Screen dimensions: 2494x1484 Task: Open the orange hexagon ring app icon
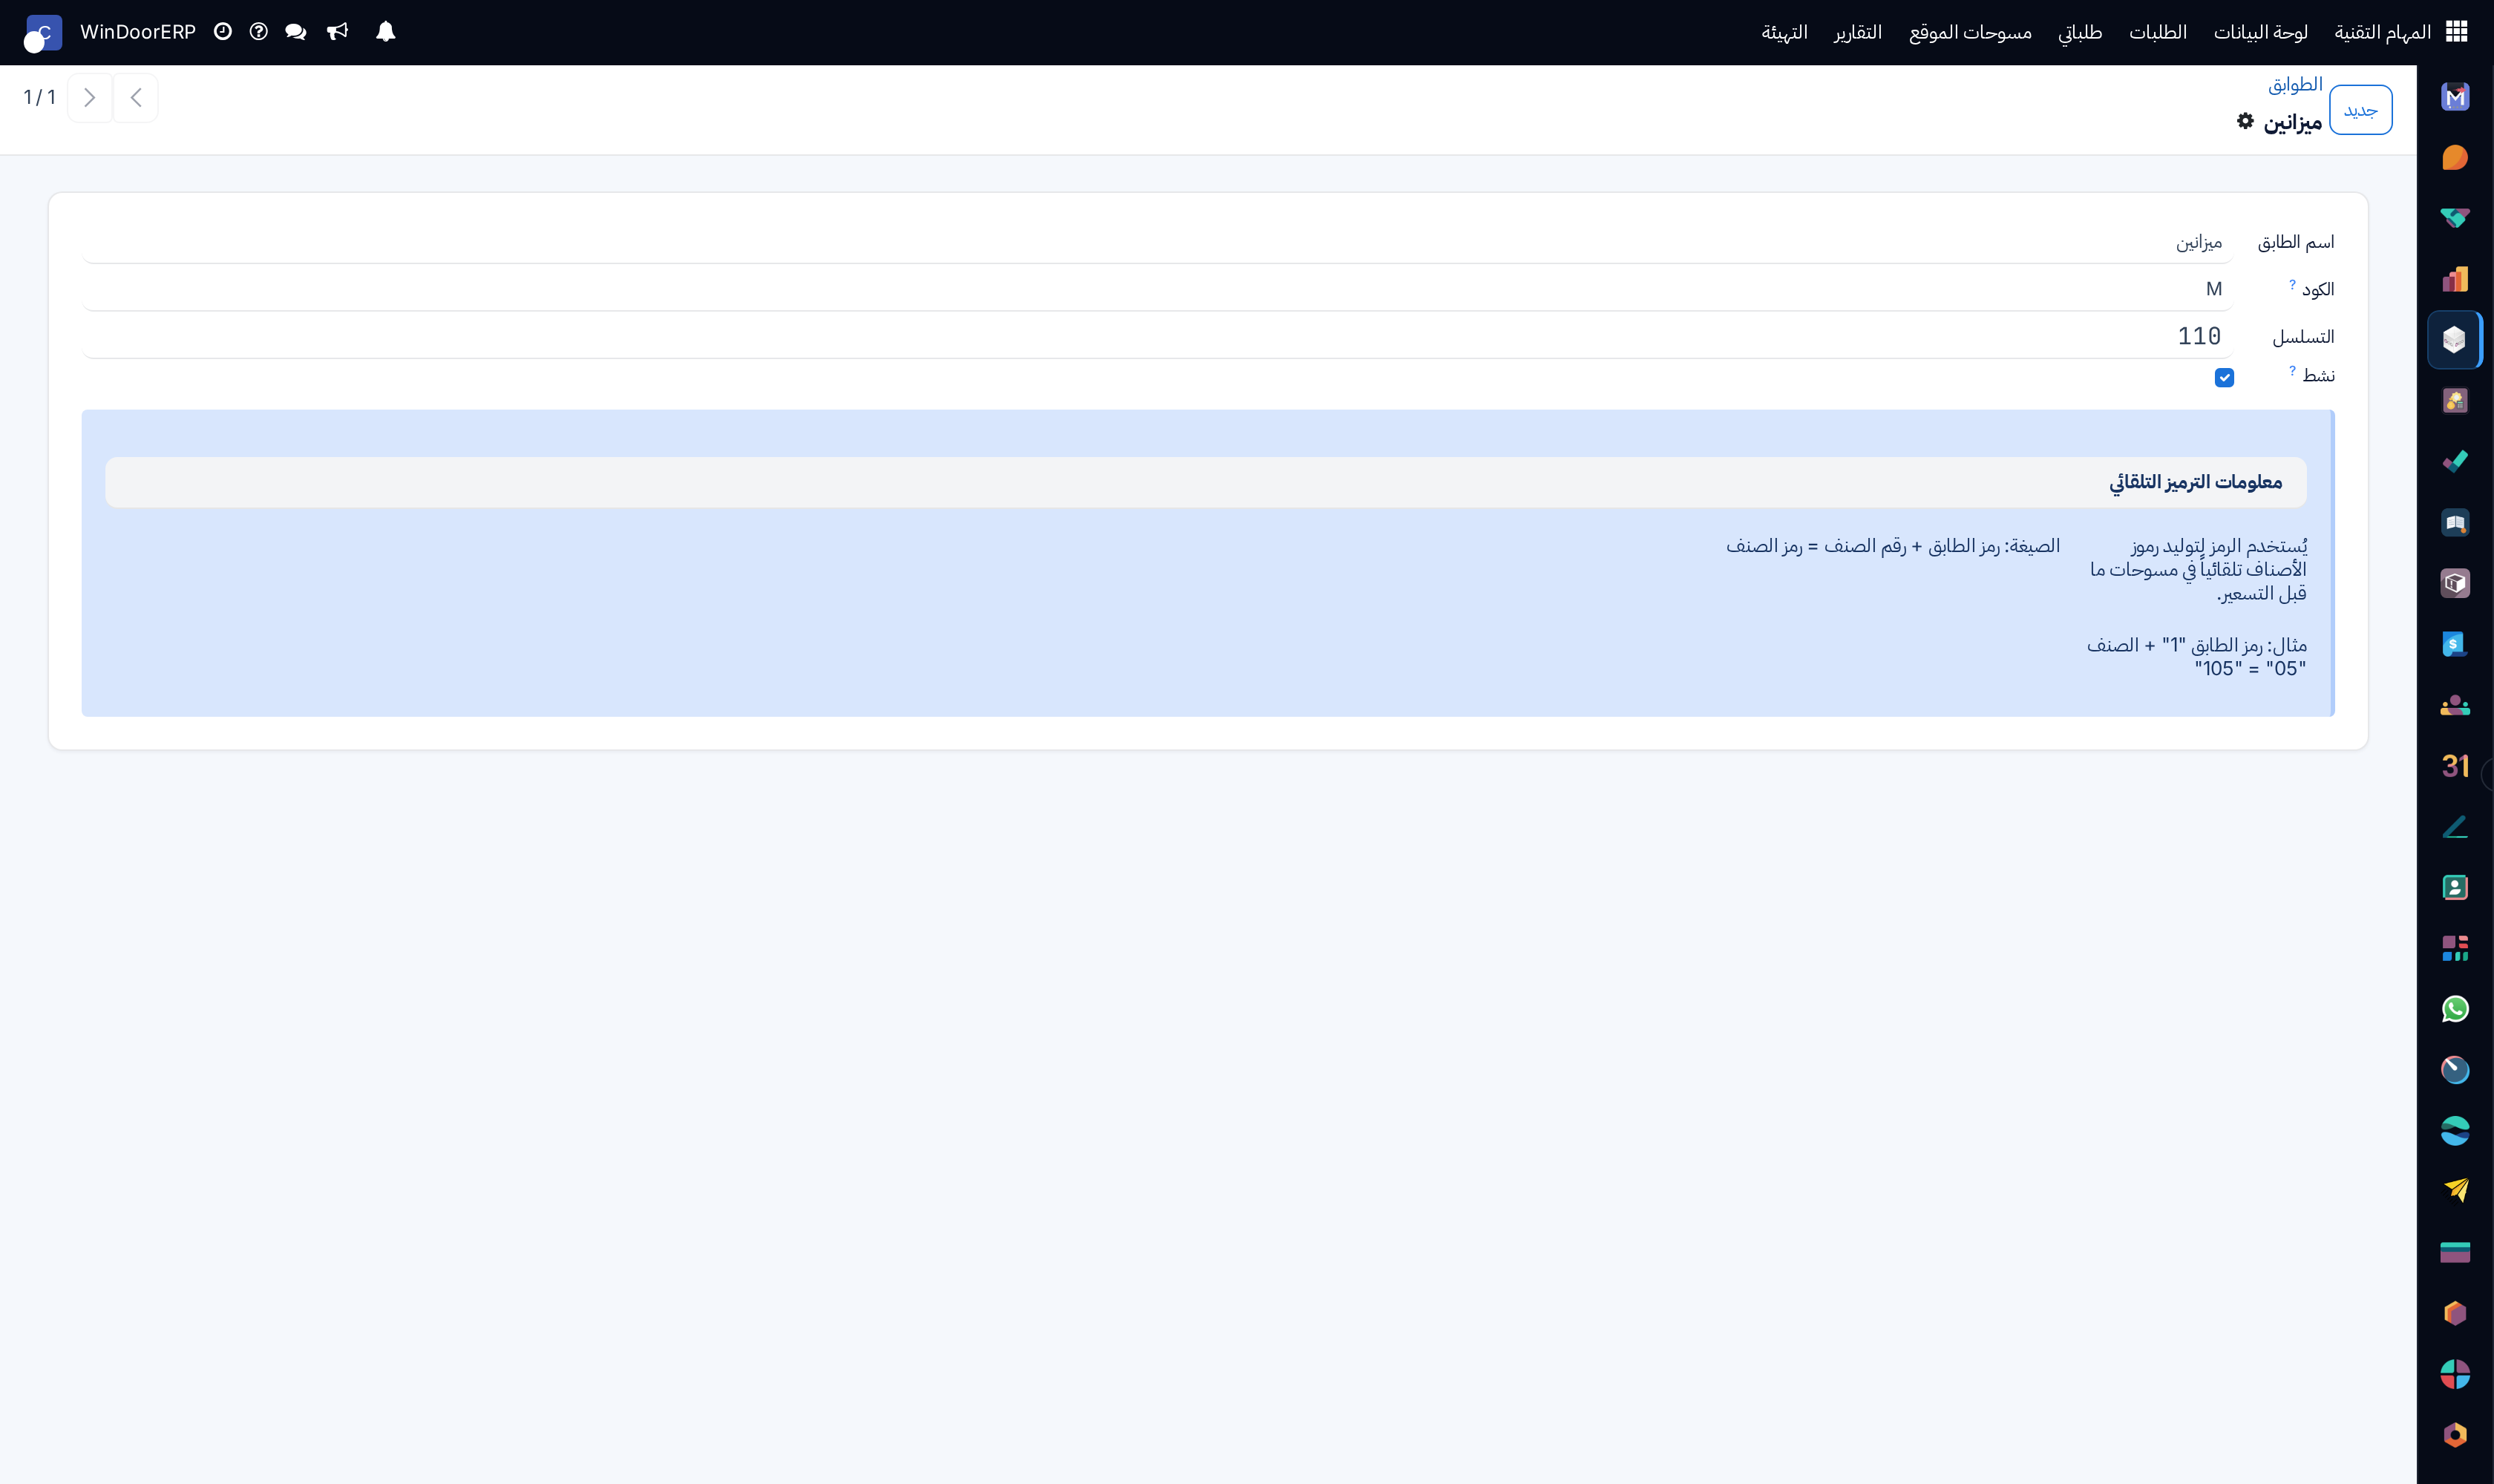coord(2455,1435)
